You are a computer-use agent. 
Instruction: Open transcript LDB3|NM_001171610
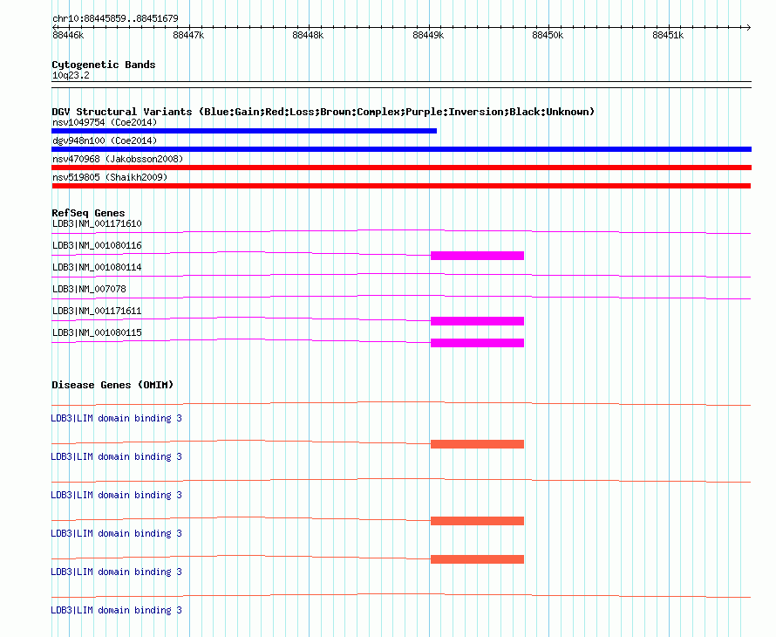pos(97,224)
